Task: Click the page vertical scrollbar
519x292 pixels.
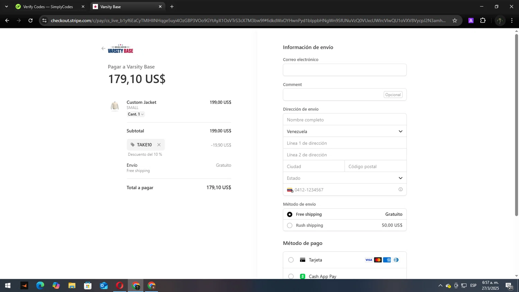Action: pyautogui.click(x=516, y=125)
